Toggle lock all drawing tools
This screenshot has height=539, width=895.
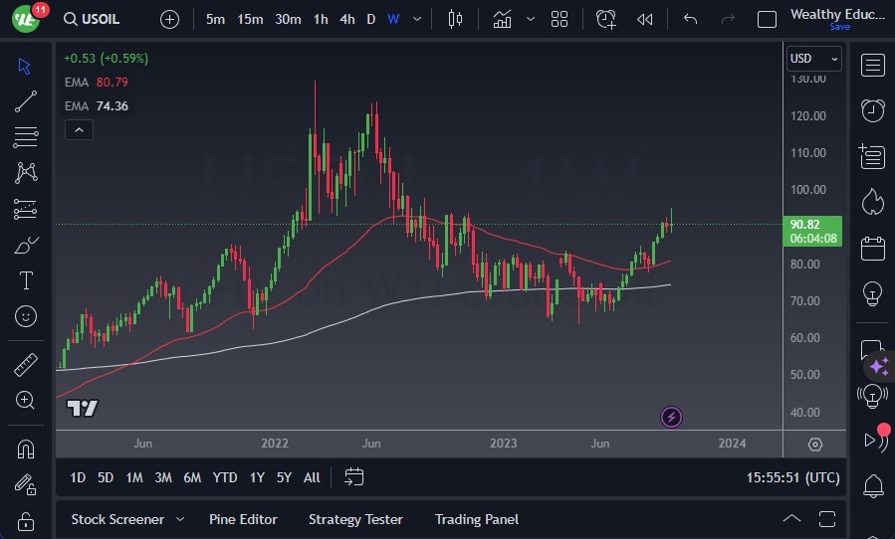point(26,520)
